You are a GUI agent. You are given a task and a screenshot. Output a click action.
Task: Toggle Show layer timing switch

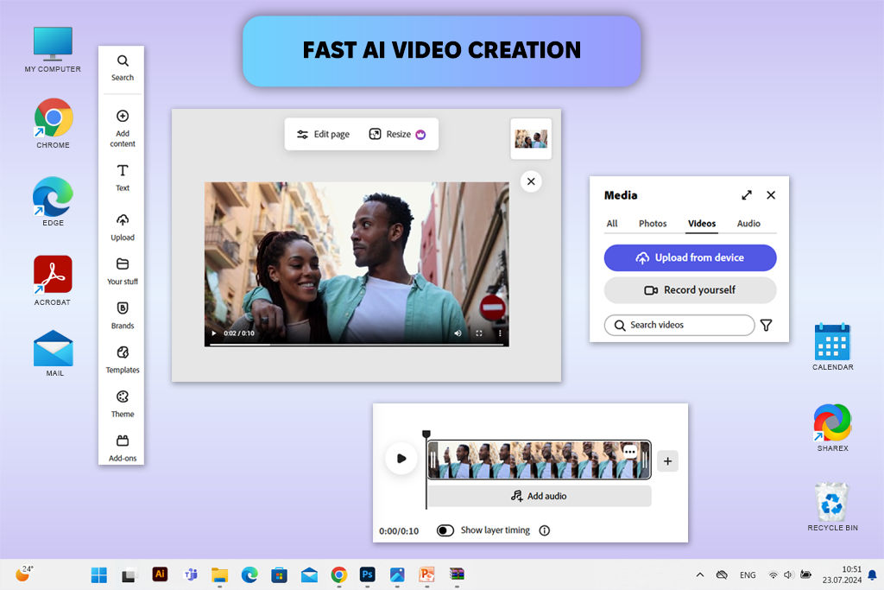[445, 530]
